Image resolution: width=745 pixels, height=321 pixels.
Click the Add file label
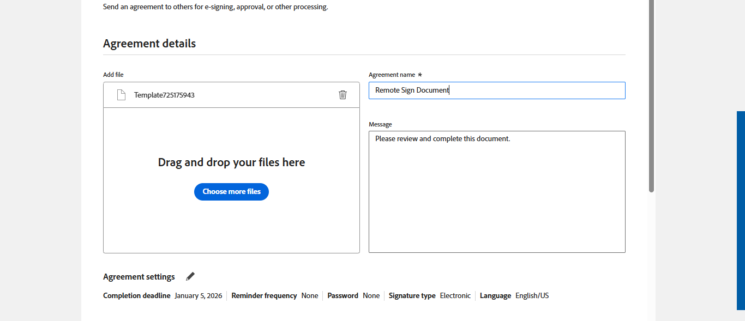click(x=113, y=75)
